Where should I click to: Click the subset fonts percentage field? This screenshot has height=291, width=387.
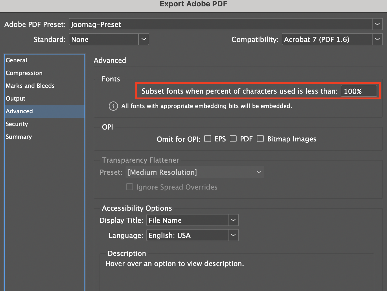pyautogui.click(x=359, y=91)
